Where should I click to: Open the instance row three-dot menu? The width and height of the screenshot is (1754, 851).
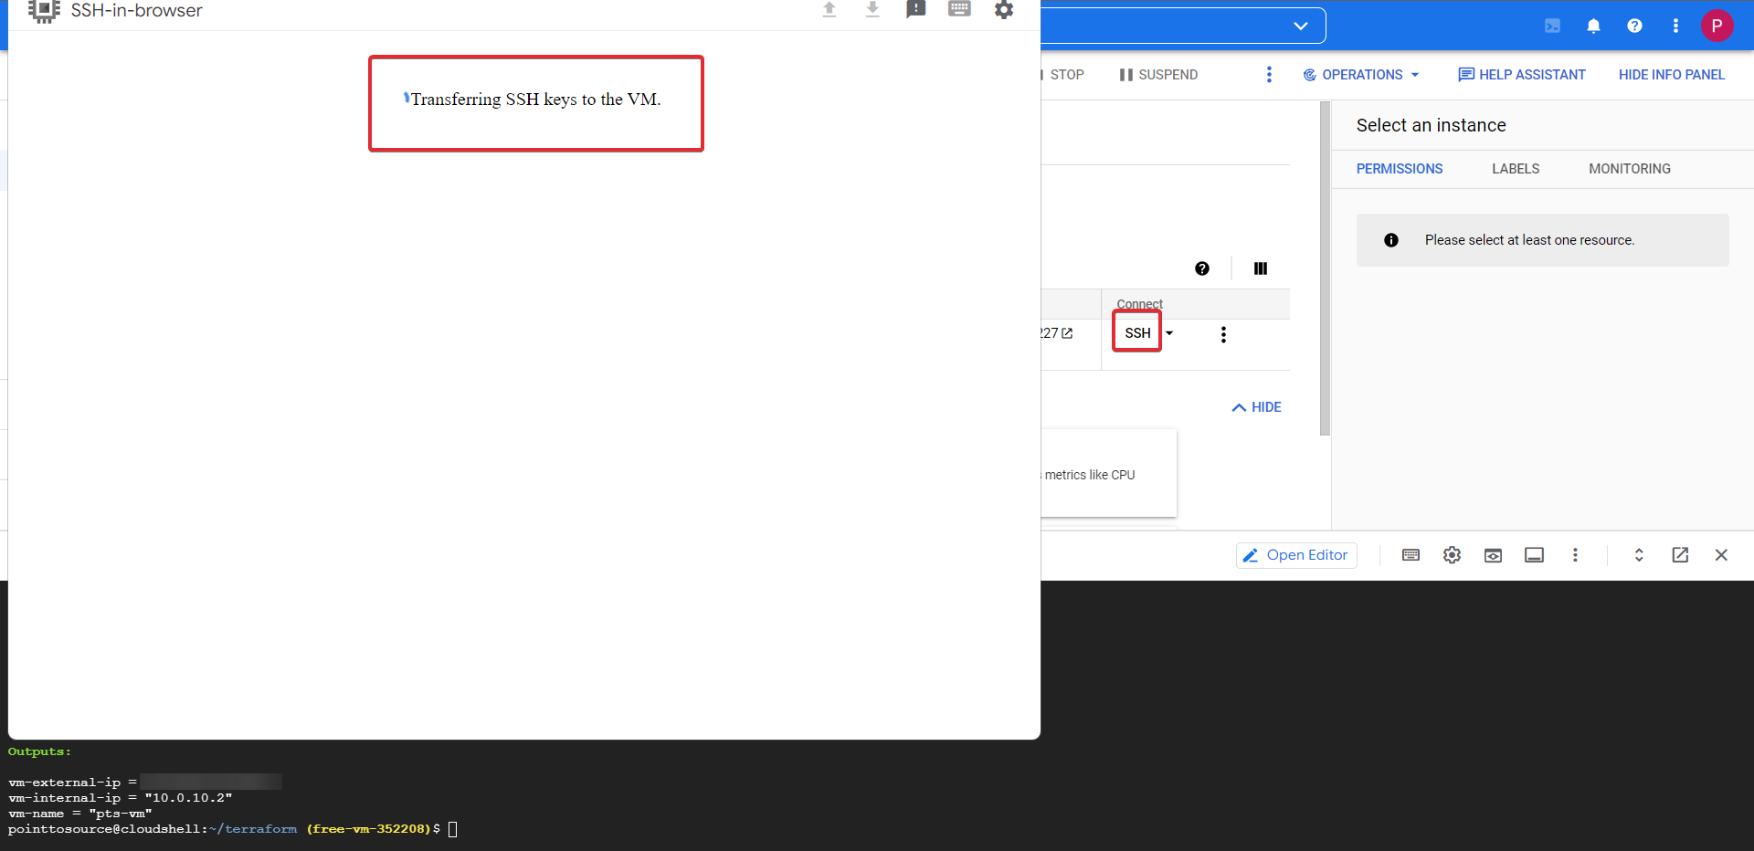coord(1223,334)
